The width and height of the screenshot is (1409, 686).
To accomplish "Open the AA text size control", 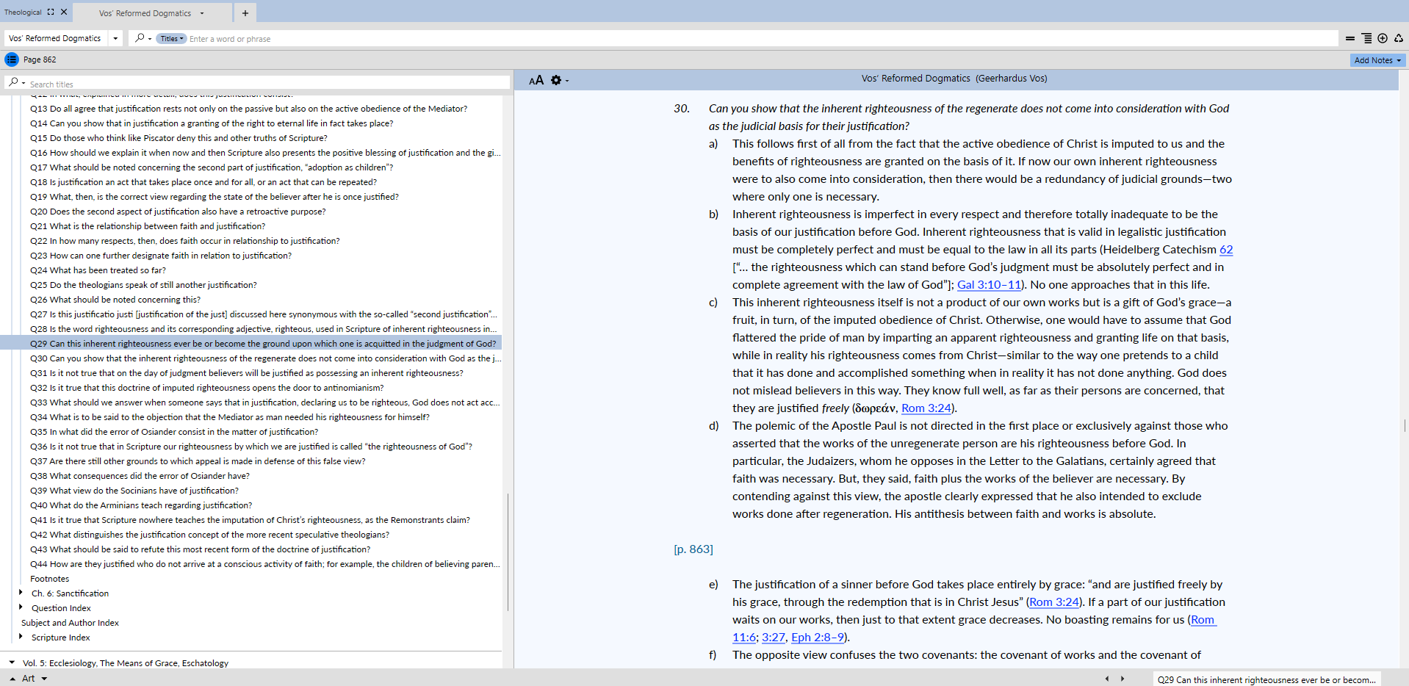I will (x=536, y=80).
